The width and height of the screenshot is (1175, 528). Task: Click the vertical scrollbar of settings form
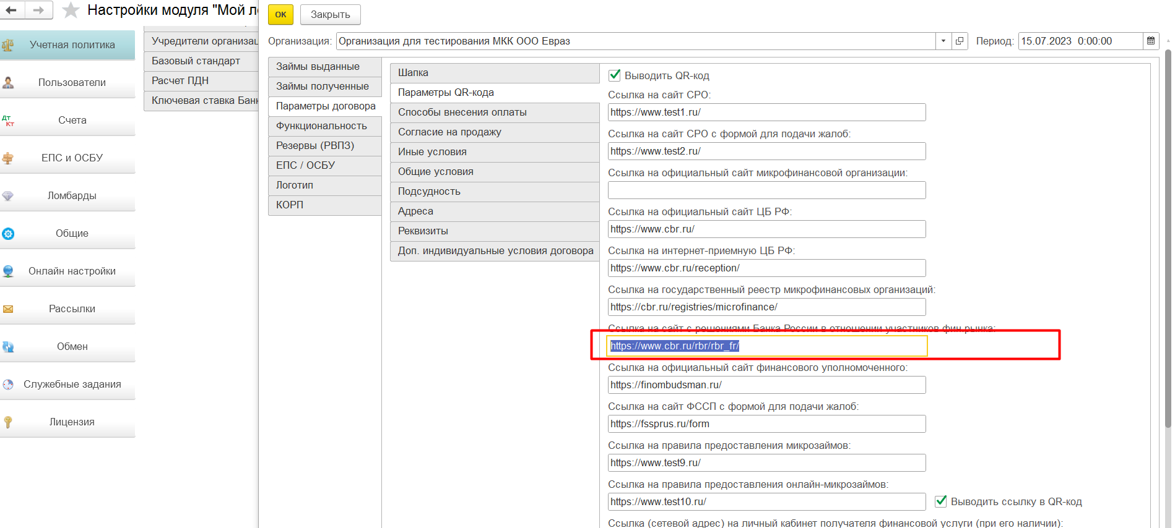point(1168,238)
